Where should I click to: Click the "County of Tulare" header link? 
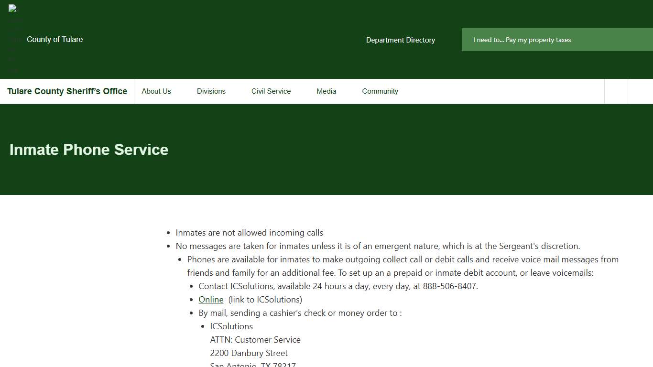tap(54, 39)
